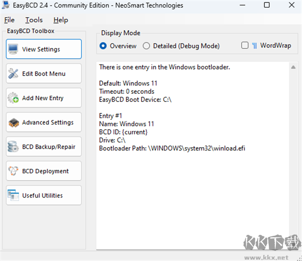302x261 pixels.
Task: Click the 'Name: Windows 11' line
Action: click(x=126, y=124)
